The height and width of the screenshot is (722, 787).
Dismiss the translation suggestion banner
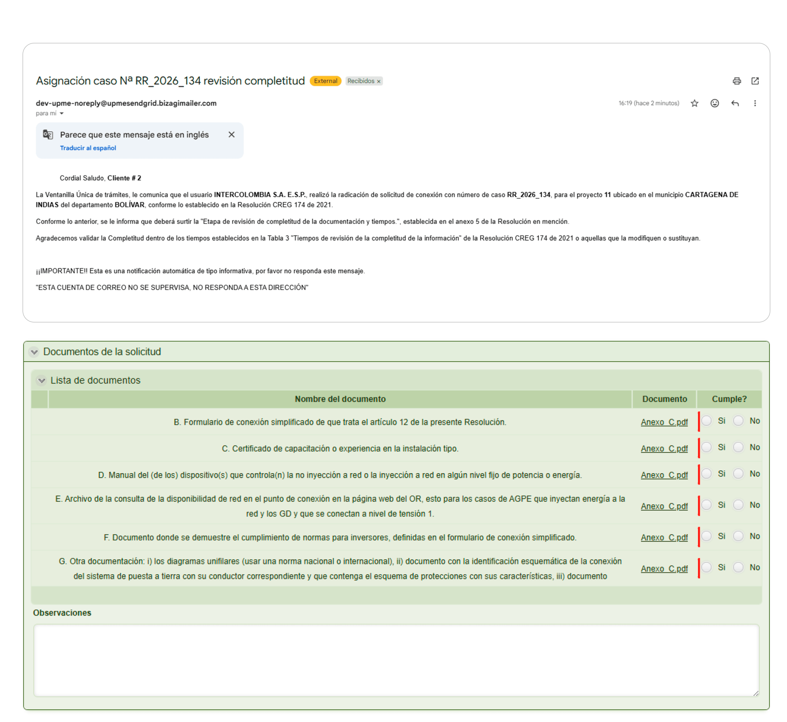click(231, 135)
